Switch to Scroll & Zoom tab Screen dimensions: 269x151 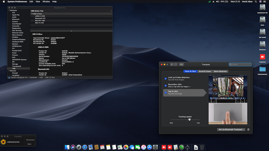pos(205,71)
